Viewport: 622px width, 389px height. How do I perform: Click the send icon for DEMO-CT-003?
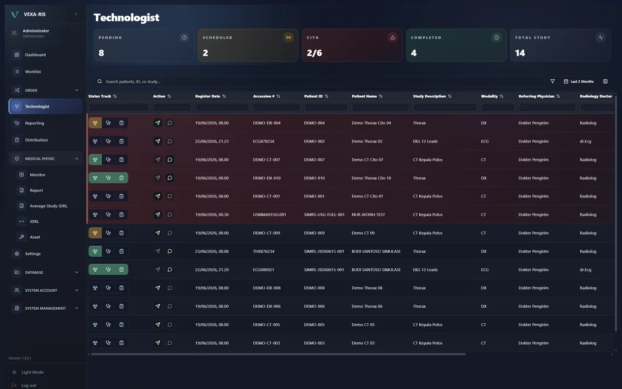click(x=157, y=343)
